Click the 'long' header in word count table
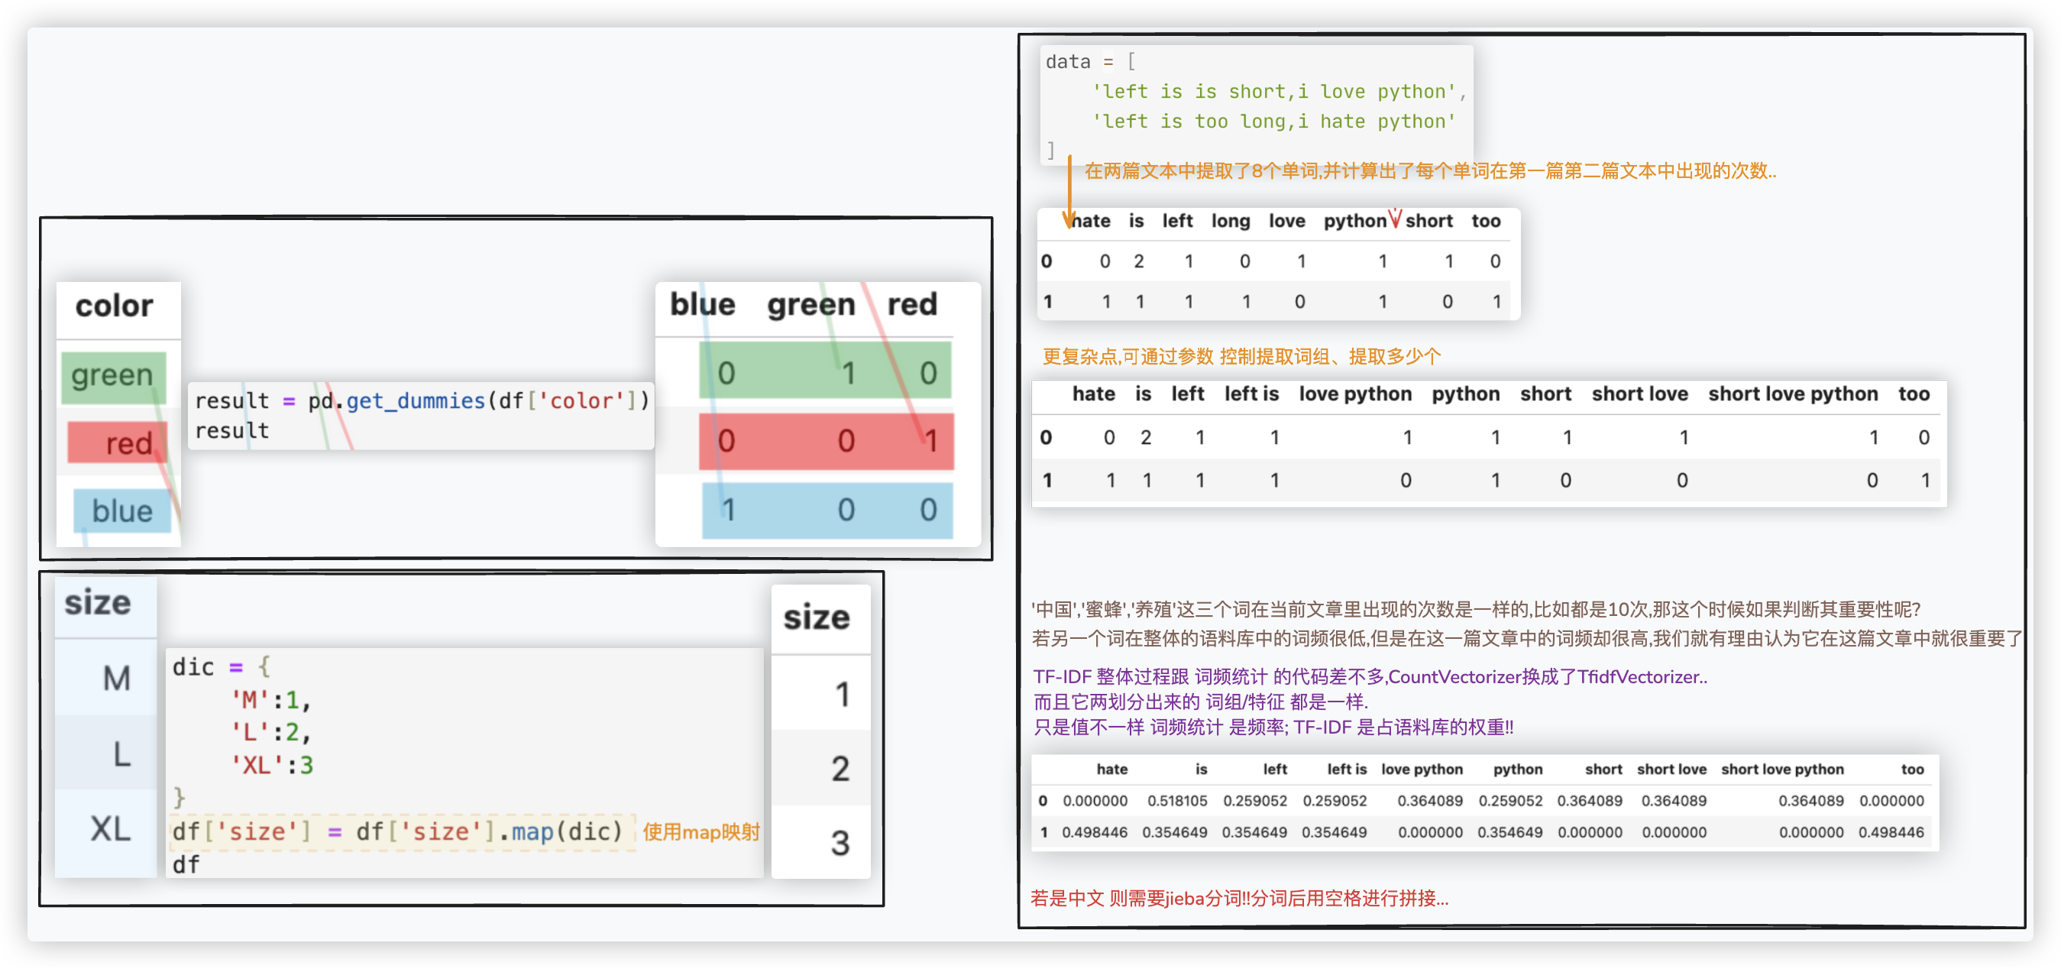2061x969 pixels. point(1230,221)
